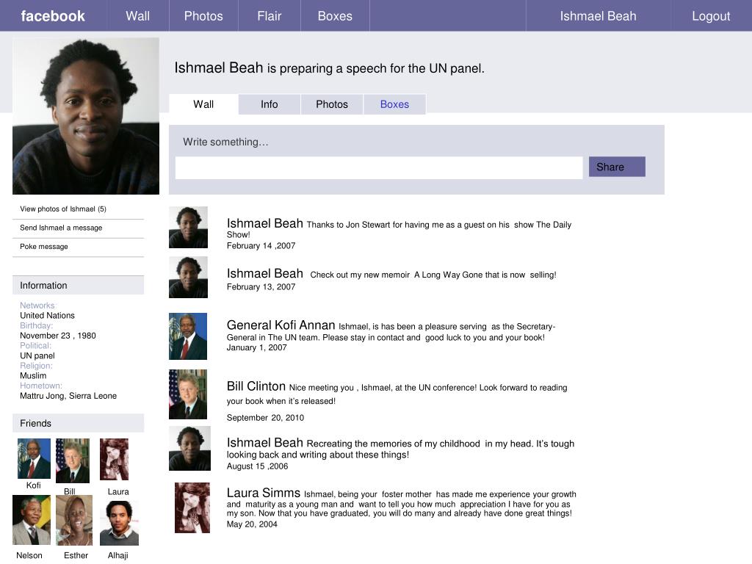Click the date September 20, 2010
Screen dimensions: 752x564
[265, 418]
